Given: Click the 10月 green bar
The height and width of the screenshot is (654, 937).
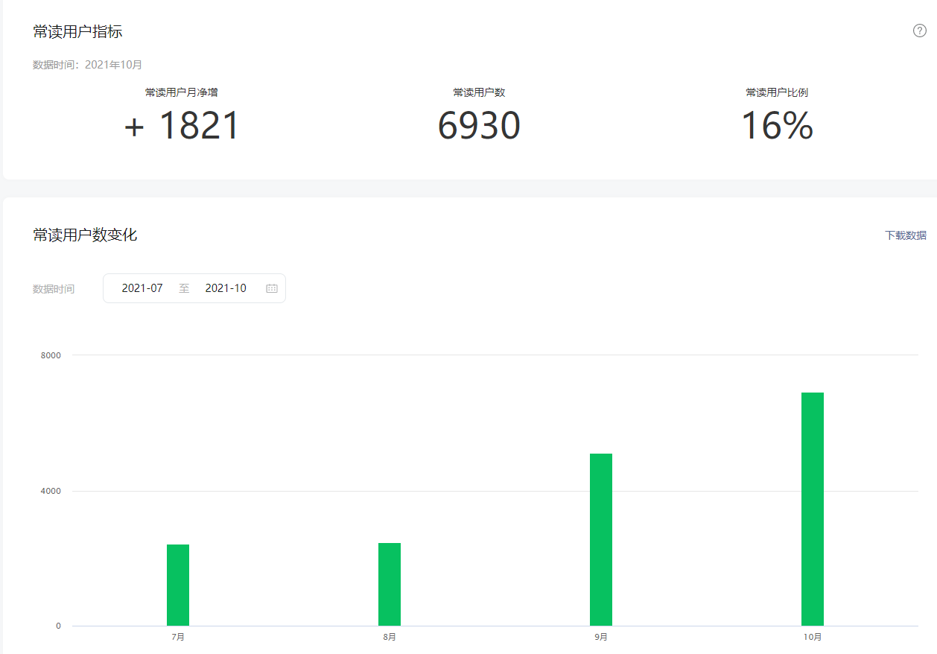Looking at the screenshot, I should 813,509.
